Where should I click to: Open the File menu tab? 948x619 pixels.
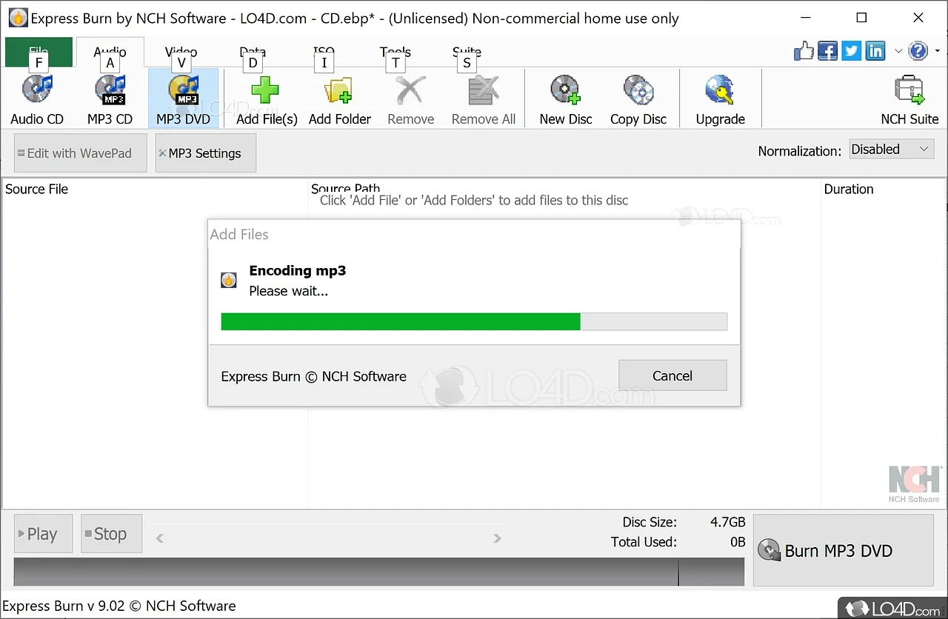[x=39, y=52]
